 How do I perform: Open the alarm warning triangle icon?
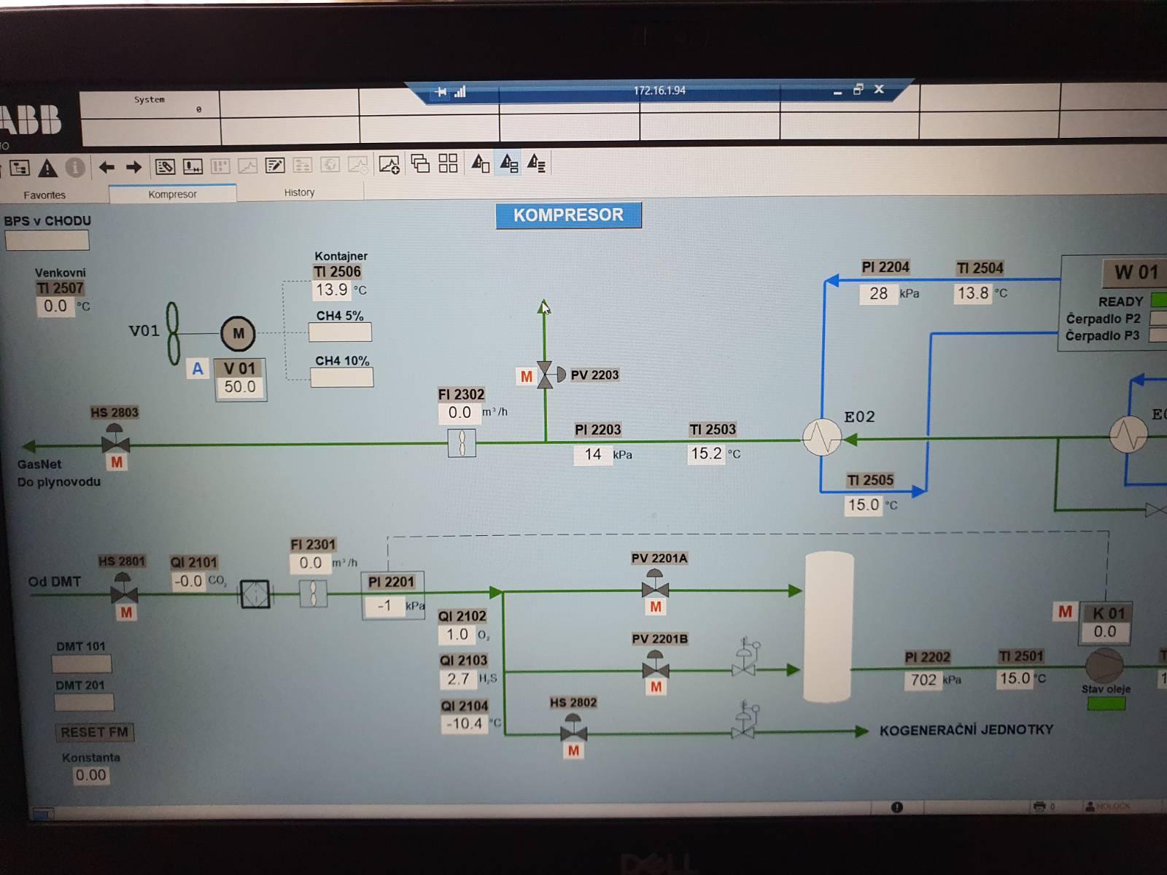click(x=47, y=168)
